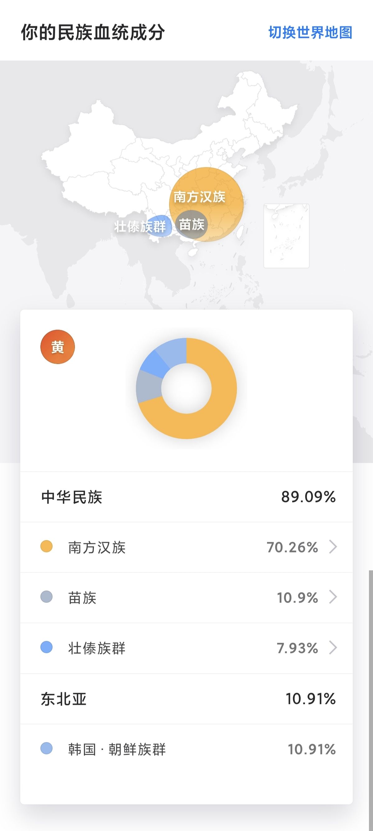373x831 pixels.
Task: Open 苗族 details with chevron arrow
Action: click(x=333, y=597)
